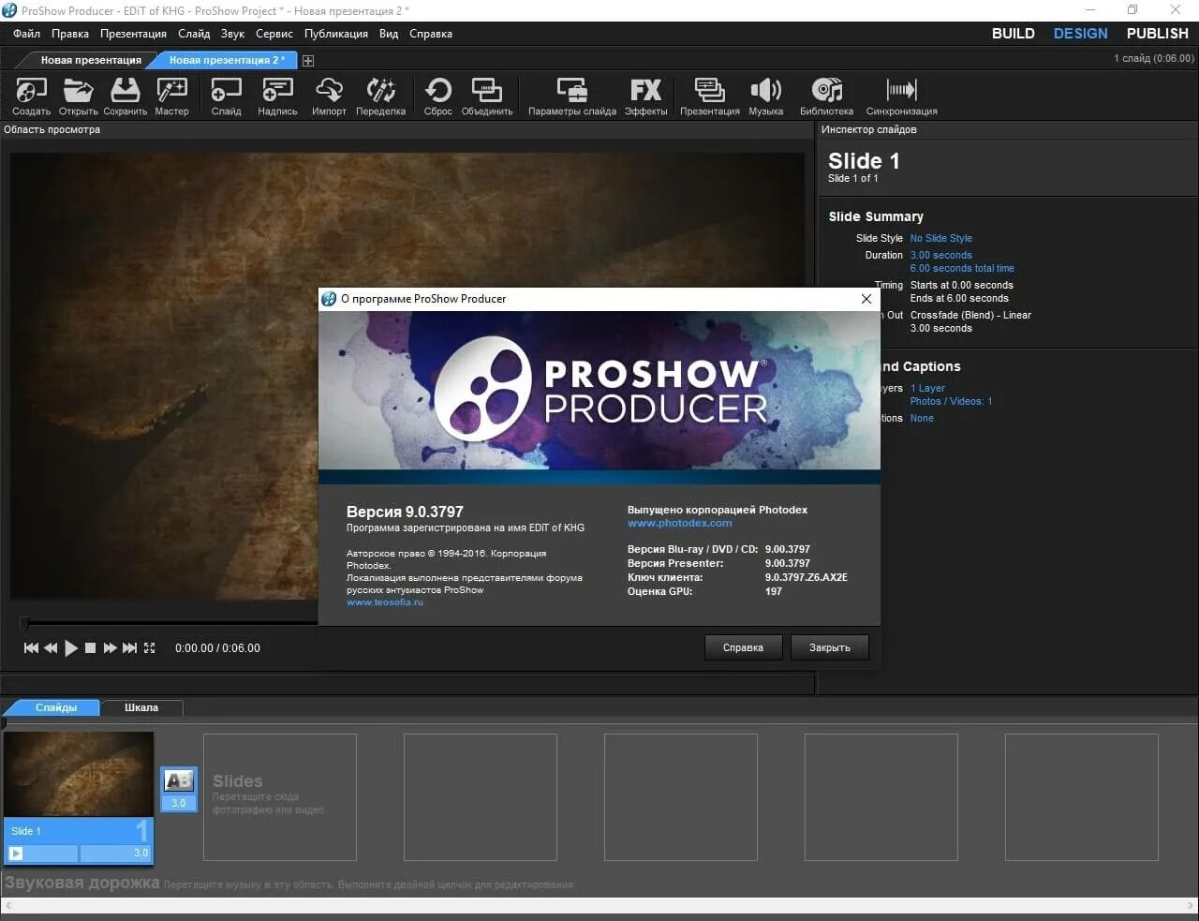
Task: Close the About ProShow Producer dialog
Action: (866, 299)
